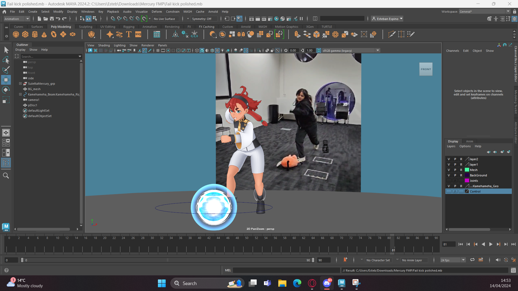
Task: Click the polygon cone shelf icon
Action: click(x=44, y=34)
